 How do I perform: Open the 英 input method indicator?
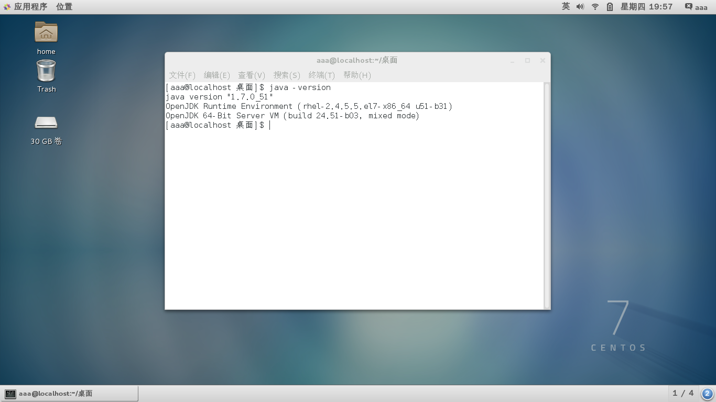[566, 7]
